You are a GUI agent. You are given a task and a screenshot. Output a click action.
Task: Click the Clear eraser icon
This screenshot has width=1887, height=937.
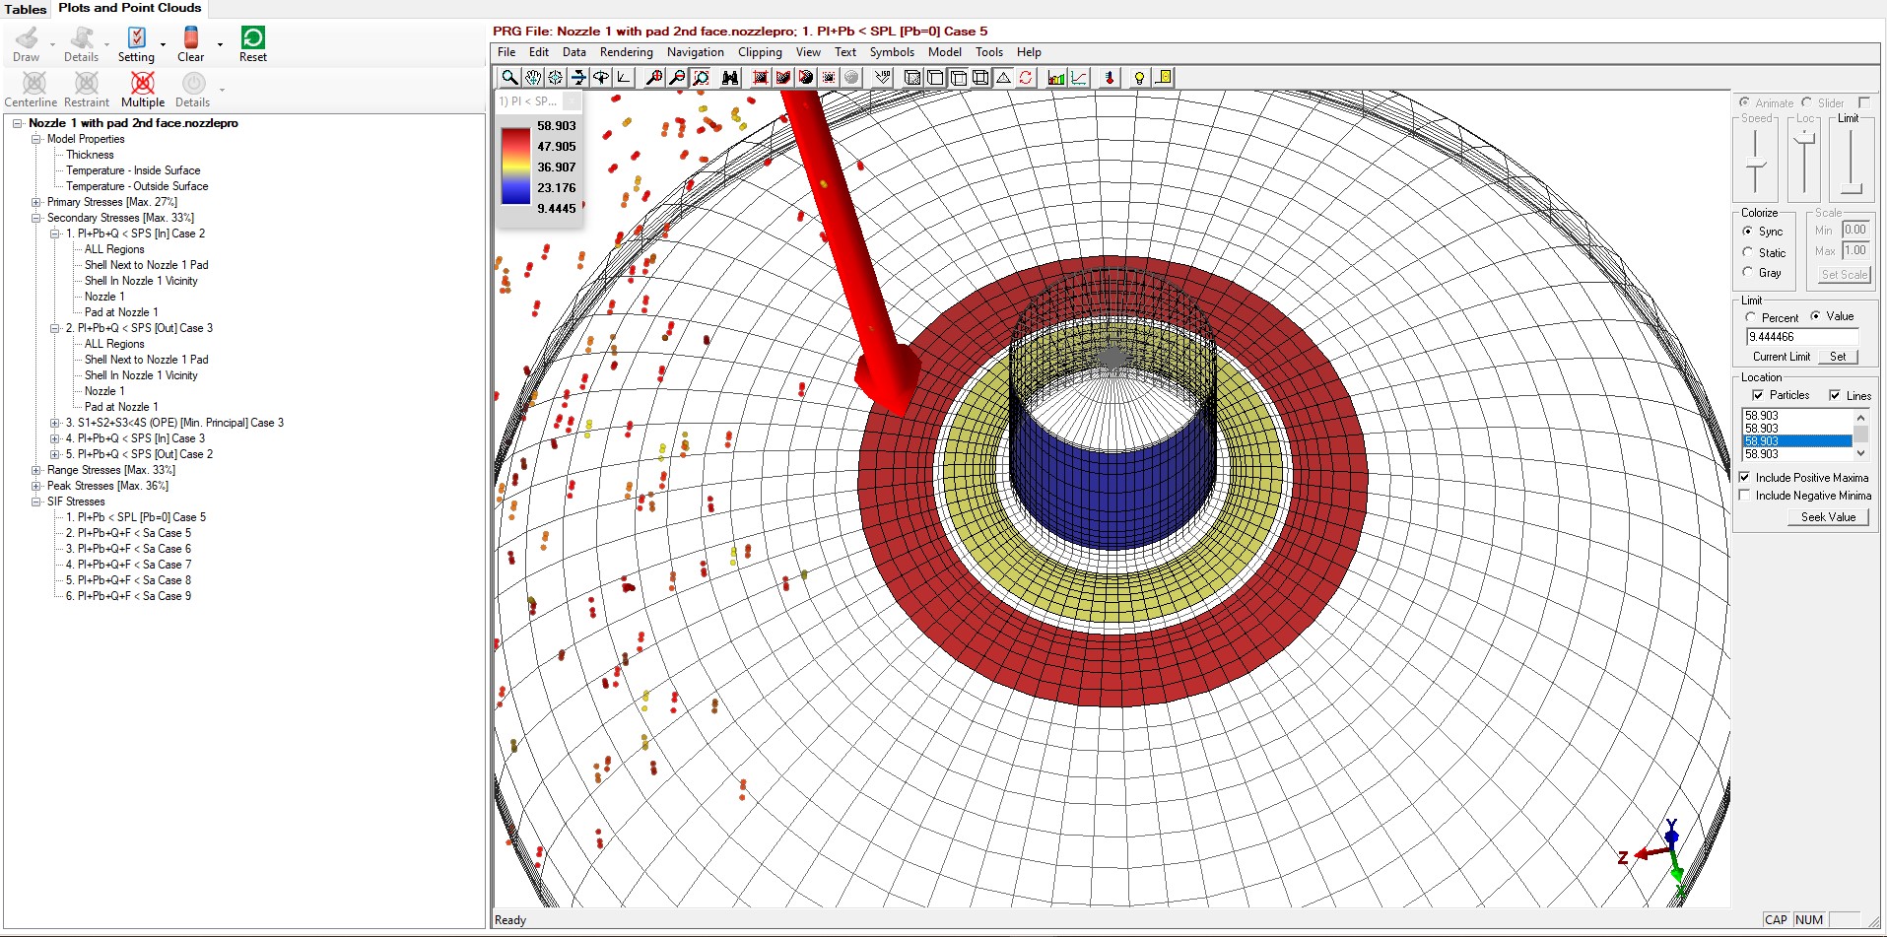coord(191,38)
